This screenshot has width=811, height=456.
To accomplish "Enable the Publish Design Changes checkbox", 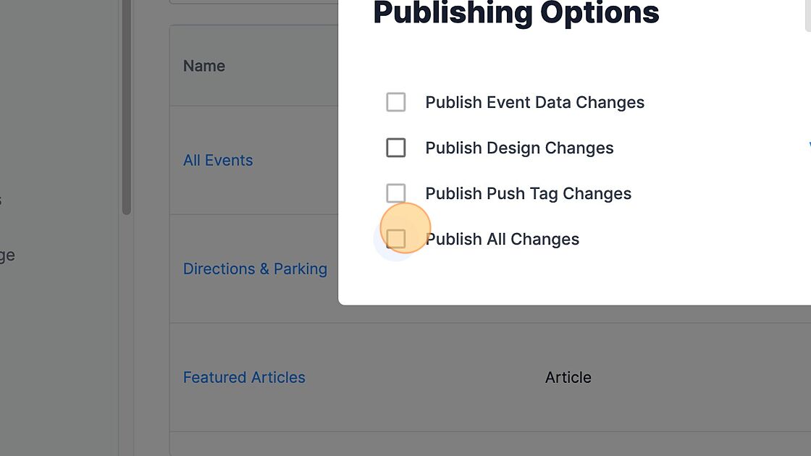I will click(x=396, y=148).
